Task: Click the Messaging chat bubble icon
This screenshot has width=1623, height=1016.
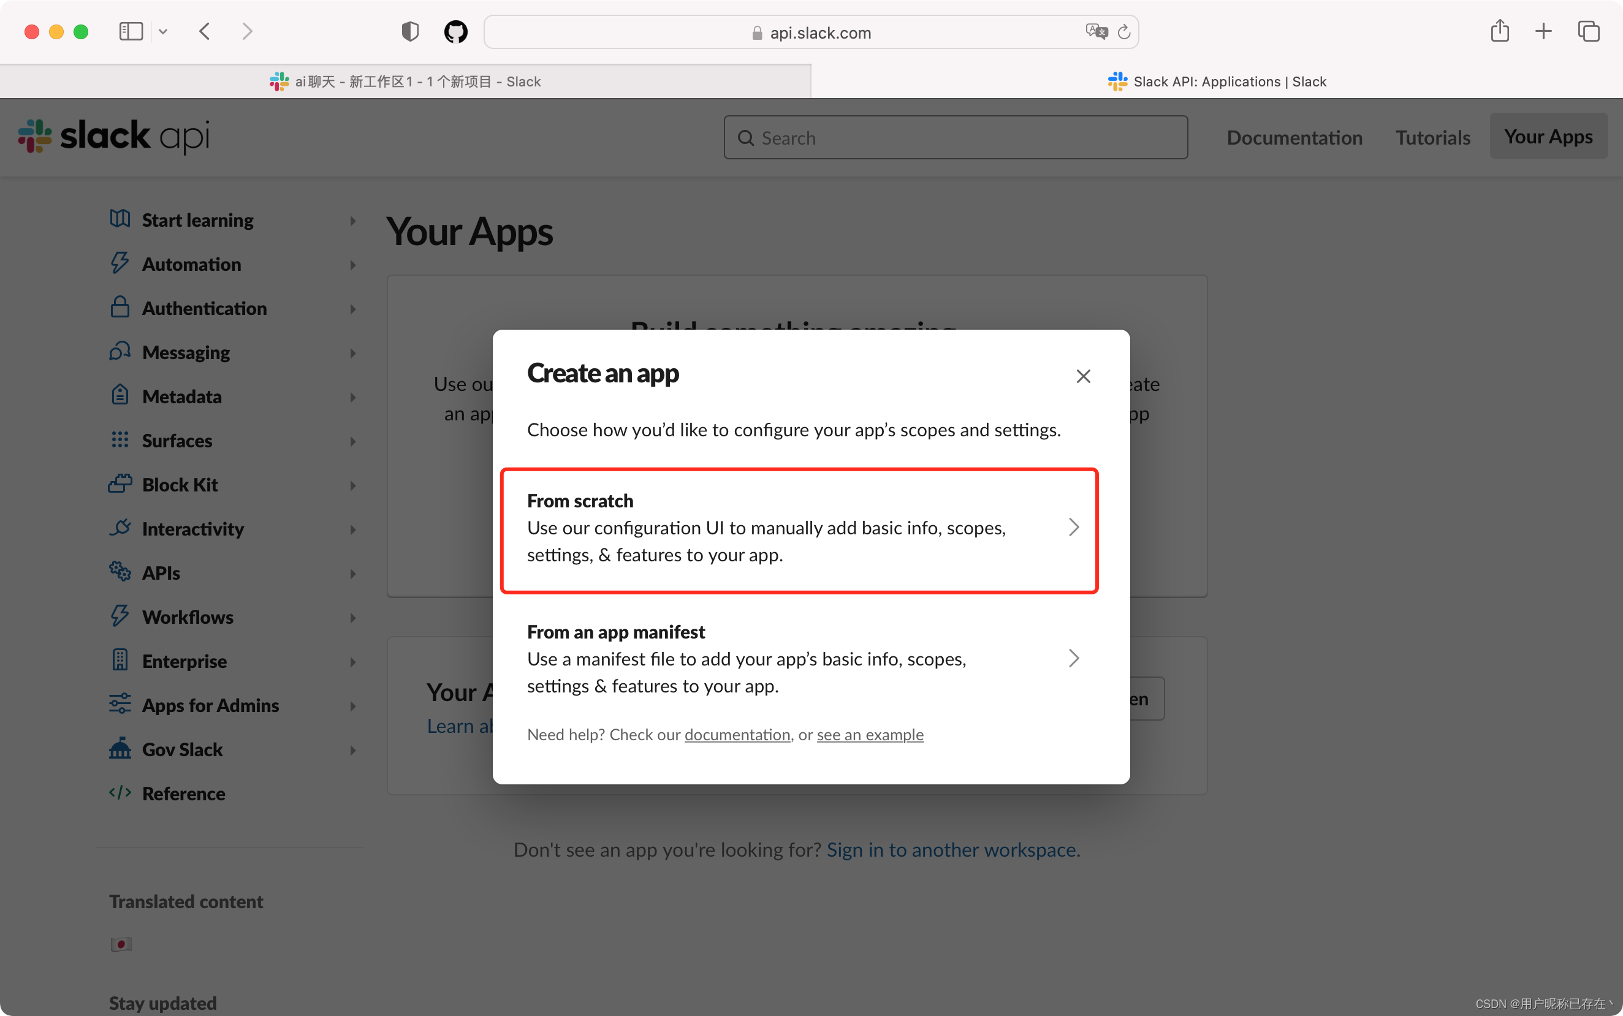Action: 120,351
